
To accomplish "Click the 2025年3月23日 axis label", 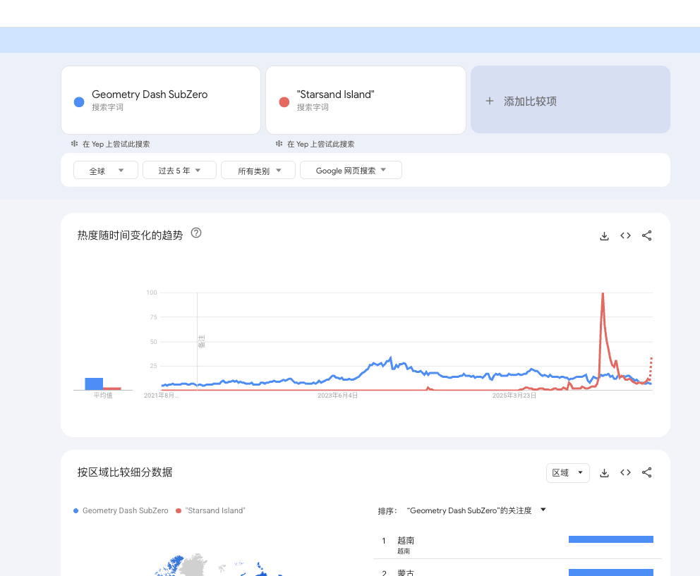I will pyautogui.click(x=514, y=396).
